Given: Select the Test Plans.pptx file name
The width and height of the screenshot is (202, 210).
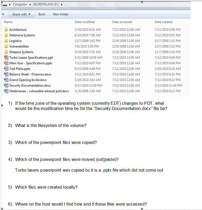Looking at the screenshot, I should pyautogui.click(x=20, y=69).
